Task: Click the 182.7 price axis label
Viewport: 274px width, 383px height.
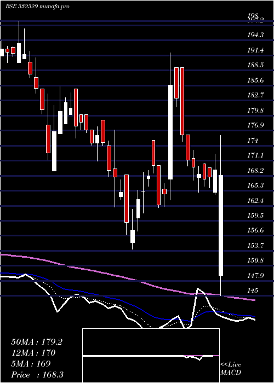Action: click(x=255, y=95)
